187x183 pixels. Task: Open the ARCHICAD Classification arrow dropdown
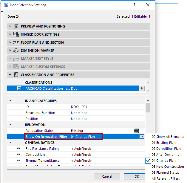(142, 89)
